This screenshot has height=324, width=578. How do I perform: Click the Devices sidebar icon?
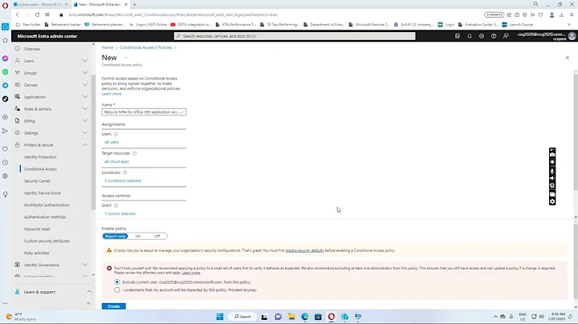coord(18,85)
